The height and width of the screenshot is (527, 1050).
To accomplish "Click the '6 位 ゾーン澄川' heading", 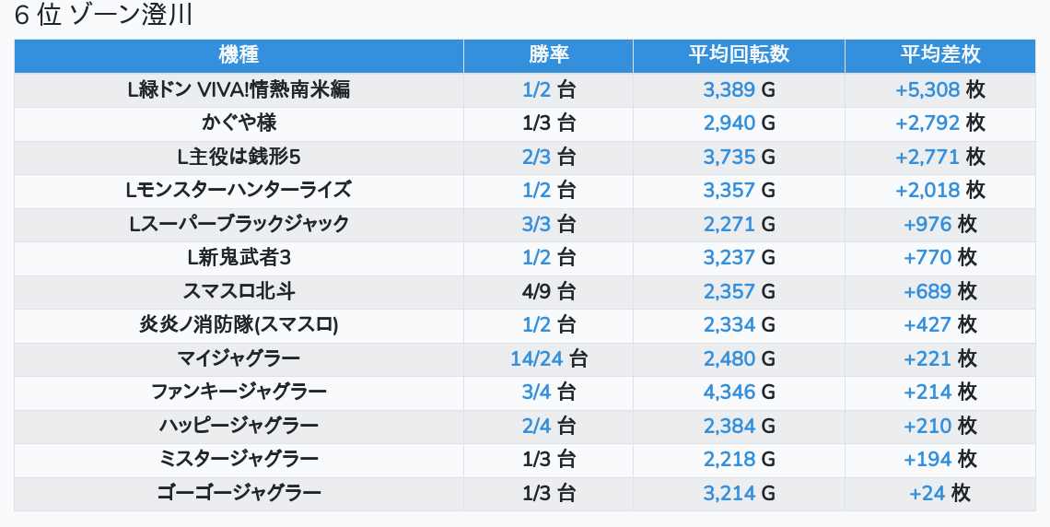I will [103, 18].
